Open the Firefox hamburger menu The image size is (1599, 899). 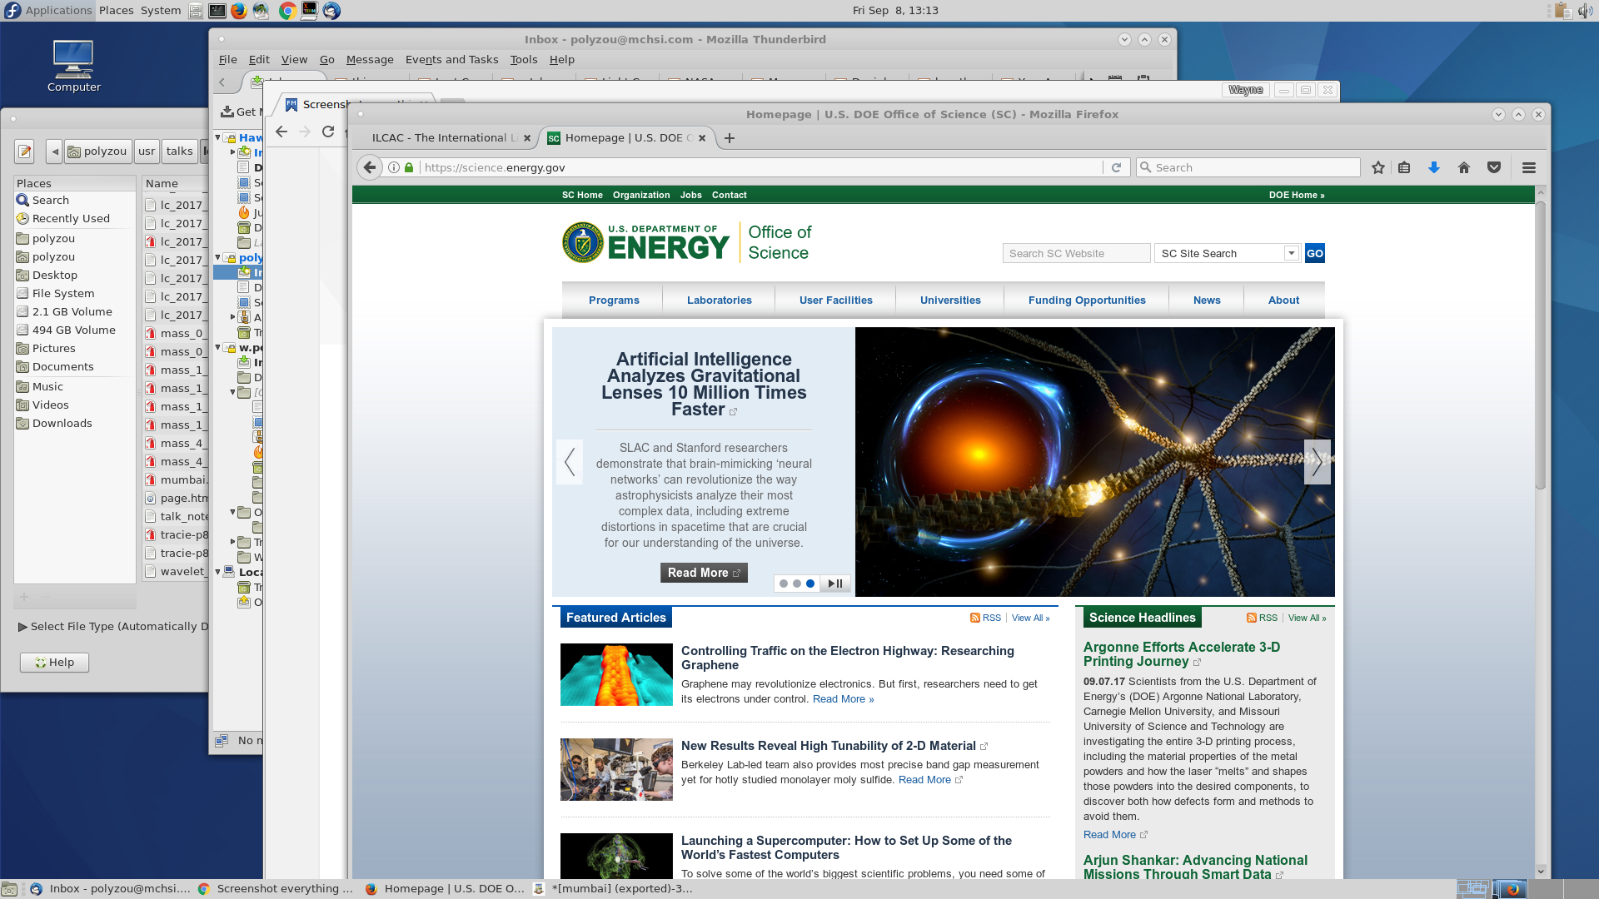1529,167
